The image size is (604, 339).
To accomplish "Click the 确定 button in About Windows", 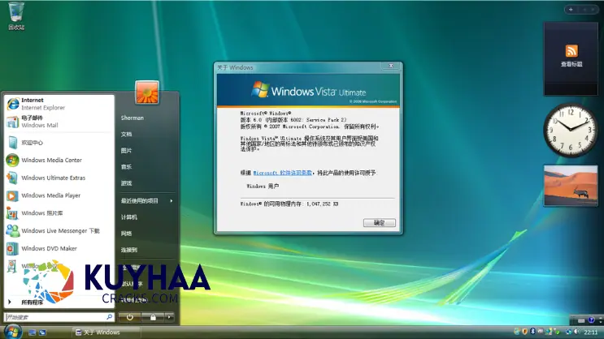I will tap(379, 222).
